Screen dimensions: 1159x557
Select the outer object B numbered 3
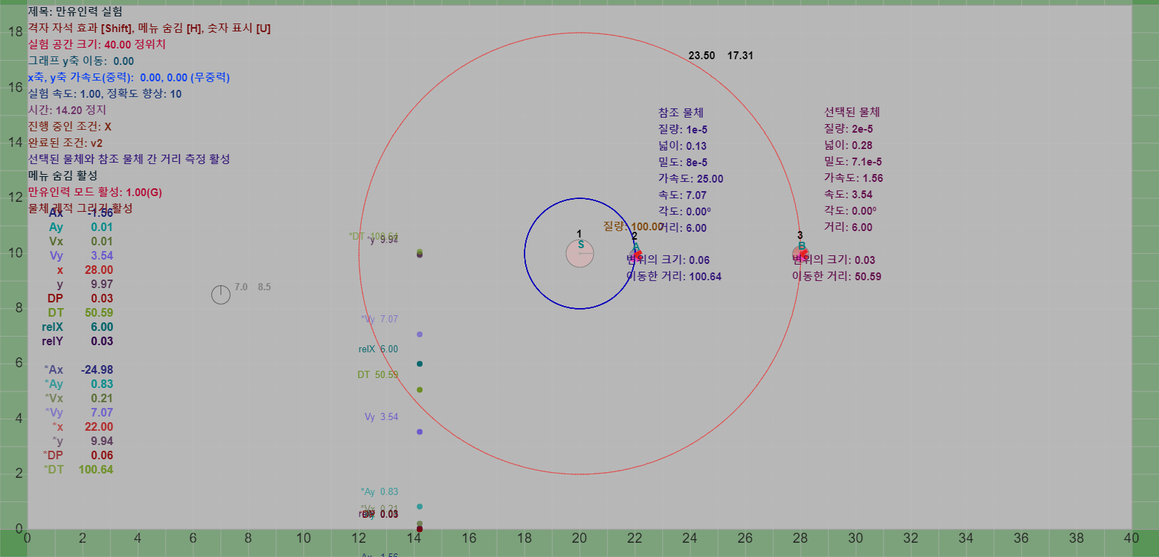coord(800,253)
